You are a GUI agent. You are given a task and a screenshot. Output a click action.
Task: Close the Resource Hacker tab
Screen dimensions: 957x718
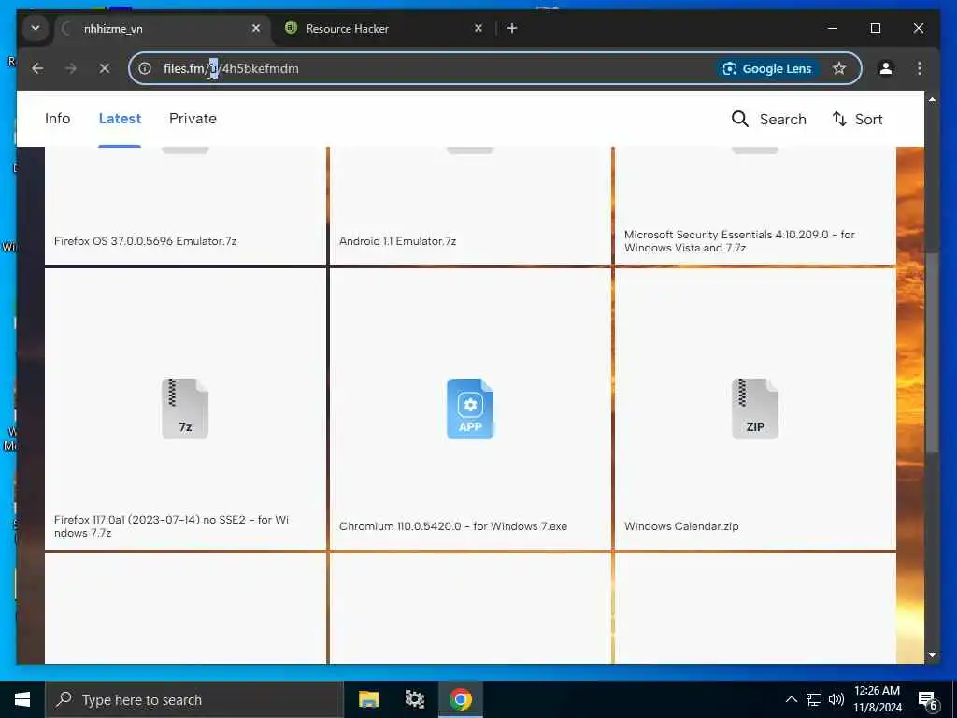pyautogui.click(x=478, y=28)
